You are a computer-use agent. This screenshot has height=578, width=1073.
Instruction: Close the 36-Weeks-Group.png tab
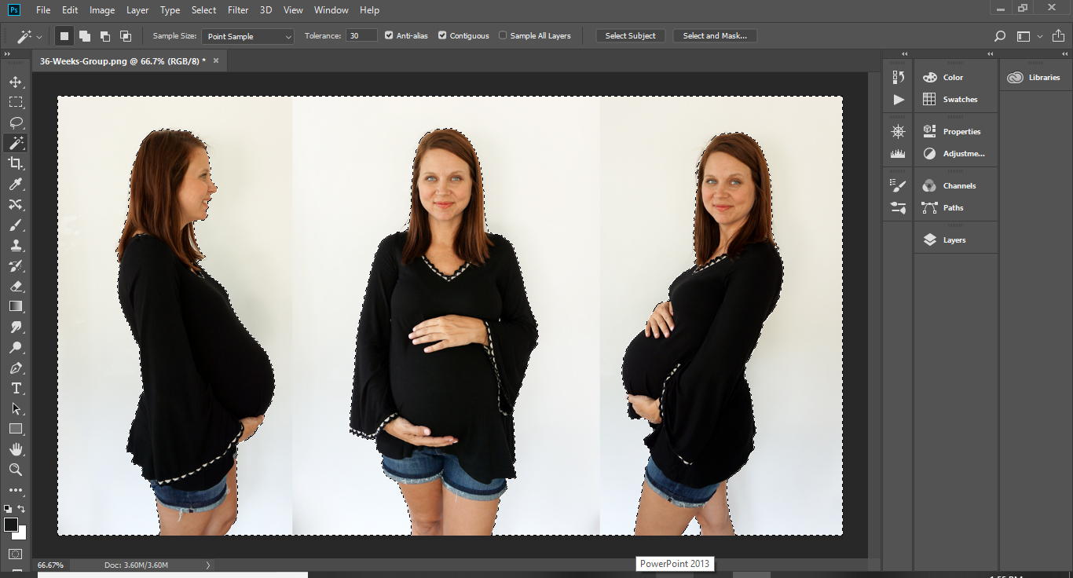point(216,60)
